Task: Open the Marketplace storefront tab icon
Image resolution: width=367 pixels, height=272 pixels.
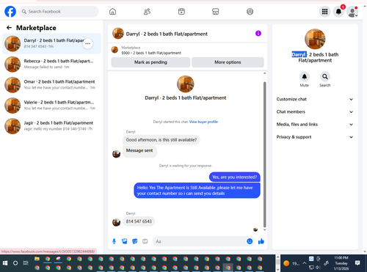Action: [216, 12]
